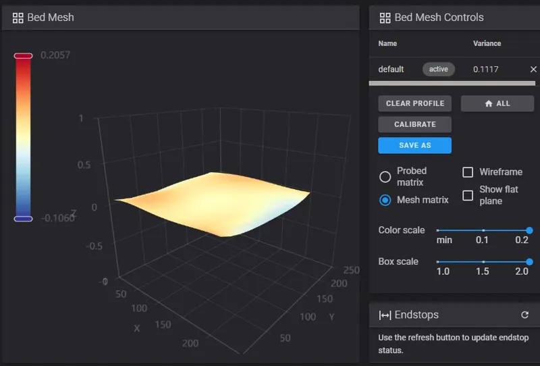Click the CLEAR PROFILE button
540x366 pixels.
414,103
